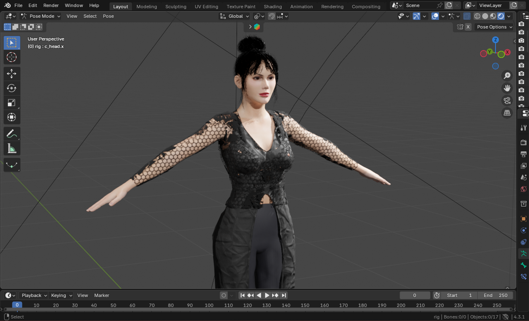The image size is (529, 321).
Task: Open the Object Constraints properties tab
Action: pyautogui.click(x=524, y=242)
